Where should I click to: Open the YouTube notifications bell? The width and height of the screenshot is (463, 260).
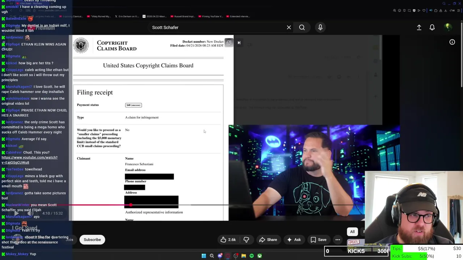click(x=432, y=27)
